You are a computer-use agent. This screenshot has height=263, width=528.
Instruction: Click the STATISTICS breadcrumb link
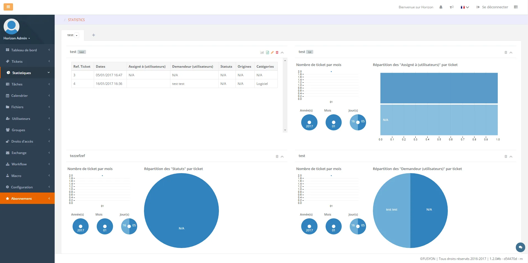76,20
